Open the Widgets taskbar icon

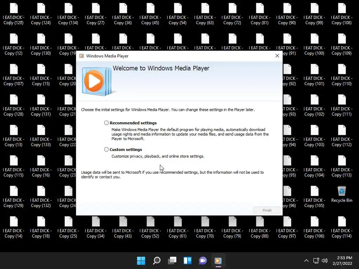pyautogui.click(x=188, y=261)
